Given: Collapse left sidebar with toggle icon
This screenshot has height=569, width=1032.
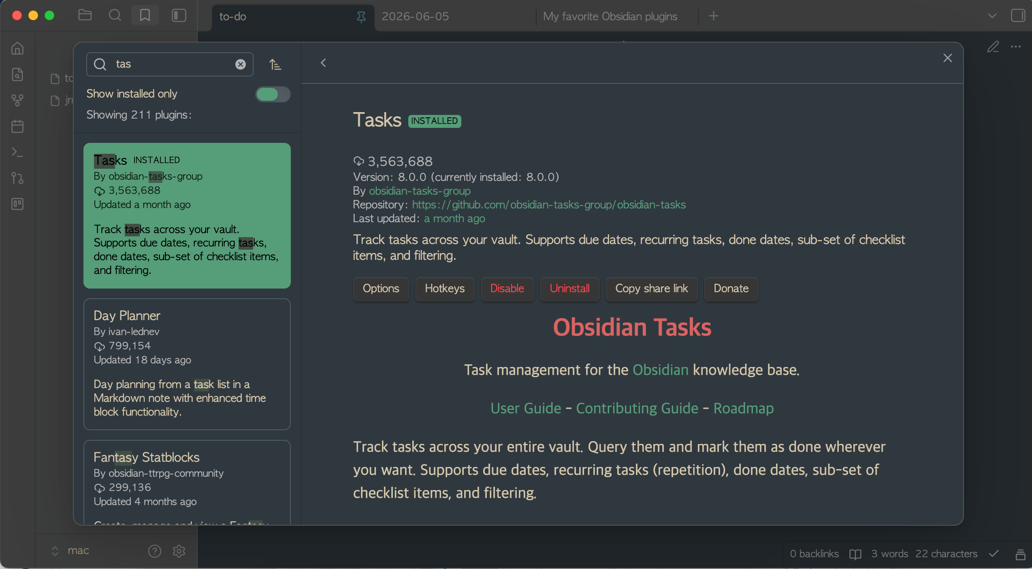Looking at the screenshot, I should (179, 16).
